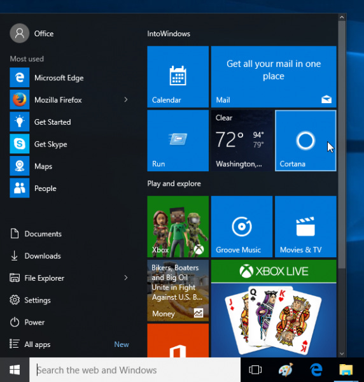364x382 pixels.
Task: Click the Search the web and Windows box
Action: tap(135, 370)
